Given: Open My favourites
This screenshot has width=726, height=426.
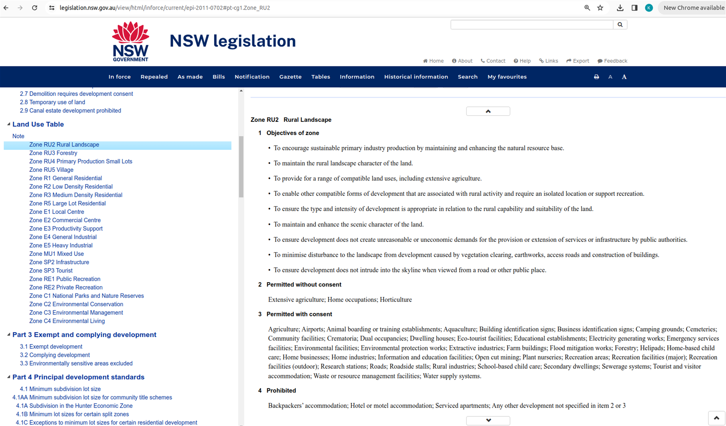Looking at the screenshot, I should click(x=507, y=77).
